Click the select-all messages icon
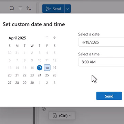124x124 pixels. click(x=12, y=8)
